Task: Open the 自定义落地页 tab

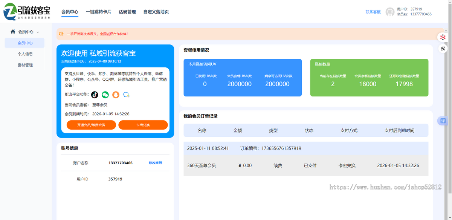Action: (156, 12)
